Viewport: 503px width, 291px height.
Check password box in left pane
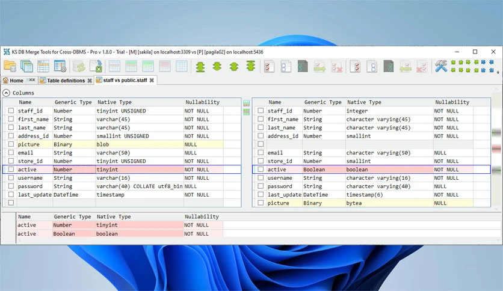coord(11,186)
